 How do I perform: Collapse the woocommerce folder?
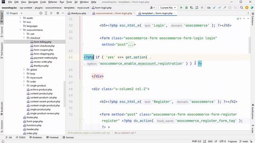tap(20, 30)
